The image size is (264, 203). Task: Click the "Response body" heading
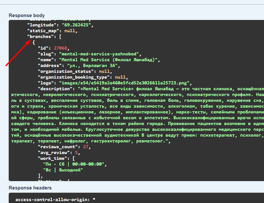point(26,15)
